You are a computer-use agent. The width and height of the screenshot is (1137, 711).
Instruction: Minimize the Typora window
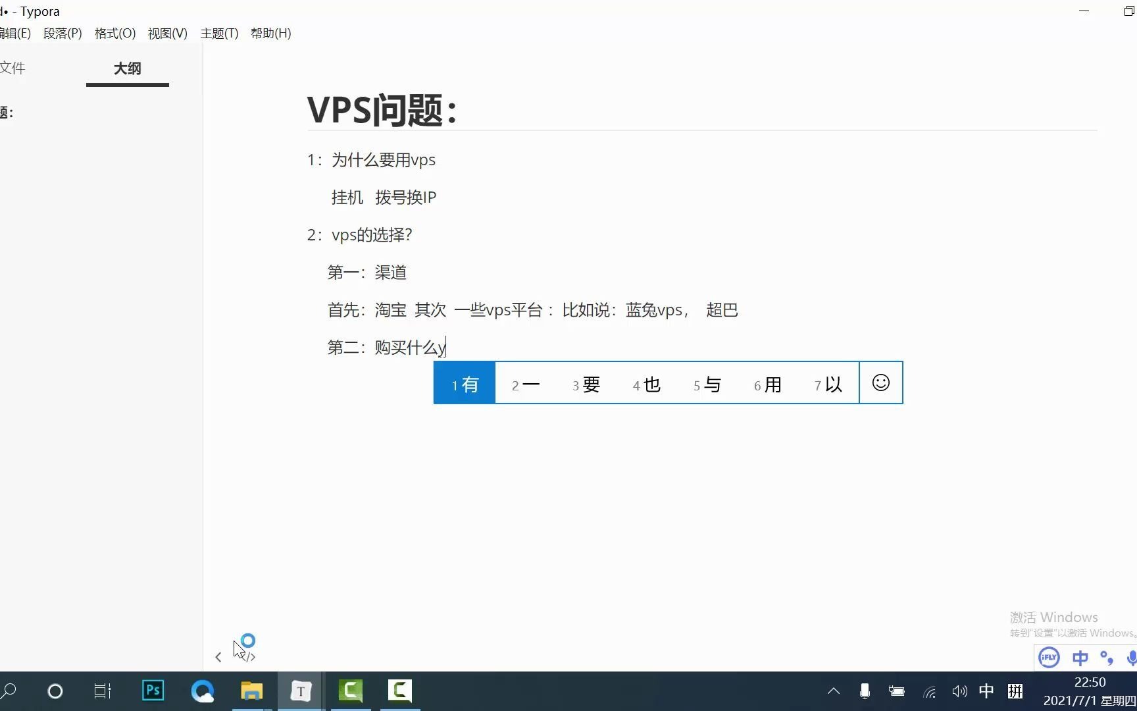click(x=1084, y=11)
